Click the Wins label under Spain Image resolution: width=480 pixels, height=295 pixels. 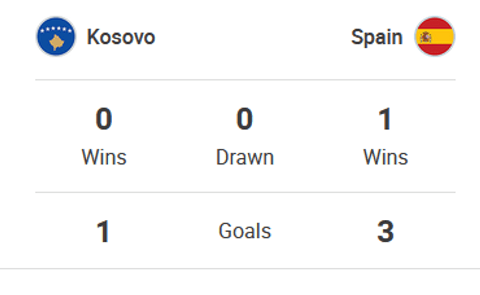point(385,157)
